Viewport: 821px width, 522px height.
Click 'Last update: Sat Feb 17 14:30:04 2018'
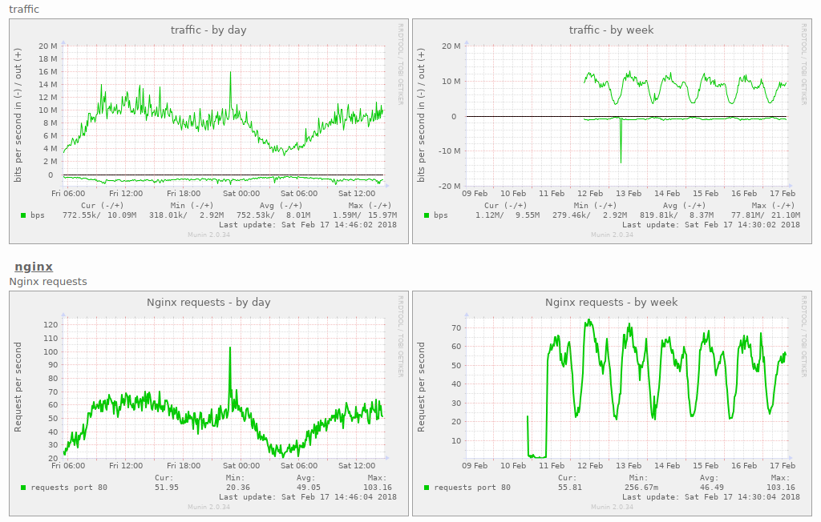tap(711, 497)
